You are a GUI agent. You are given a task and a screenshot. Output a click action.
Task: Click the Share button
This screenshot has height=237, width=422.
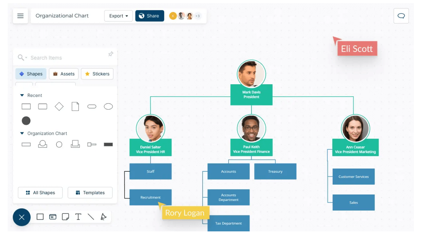149,16
